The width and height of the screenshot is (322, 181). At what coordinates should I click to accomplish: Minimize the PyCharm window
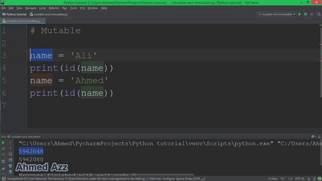click(x=301, y=3)
